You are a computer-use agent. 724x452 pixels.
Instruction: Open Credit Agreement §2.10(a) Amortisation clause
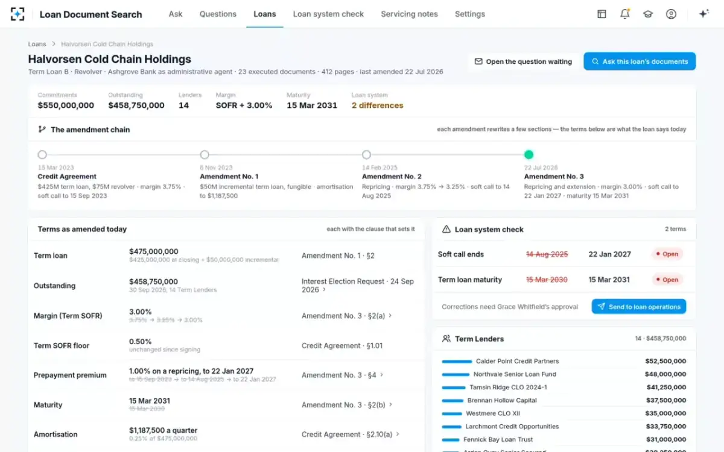[351, 435]
